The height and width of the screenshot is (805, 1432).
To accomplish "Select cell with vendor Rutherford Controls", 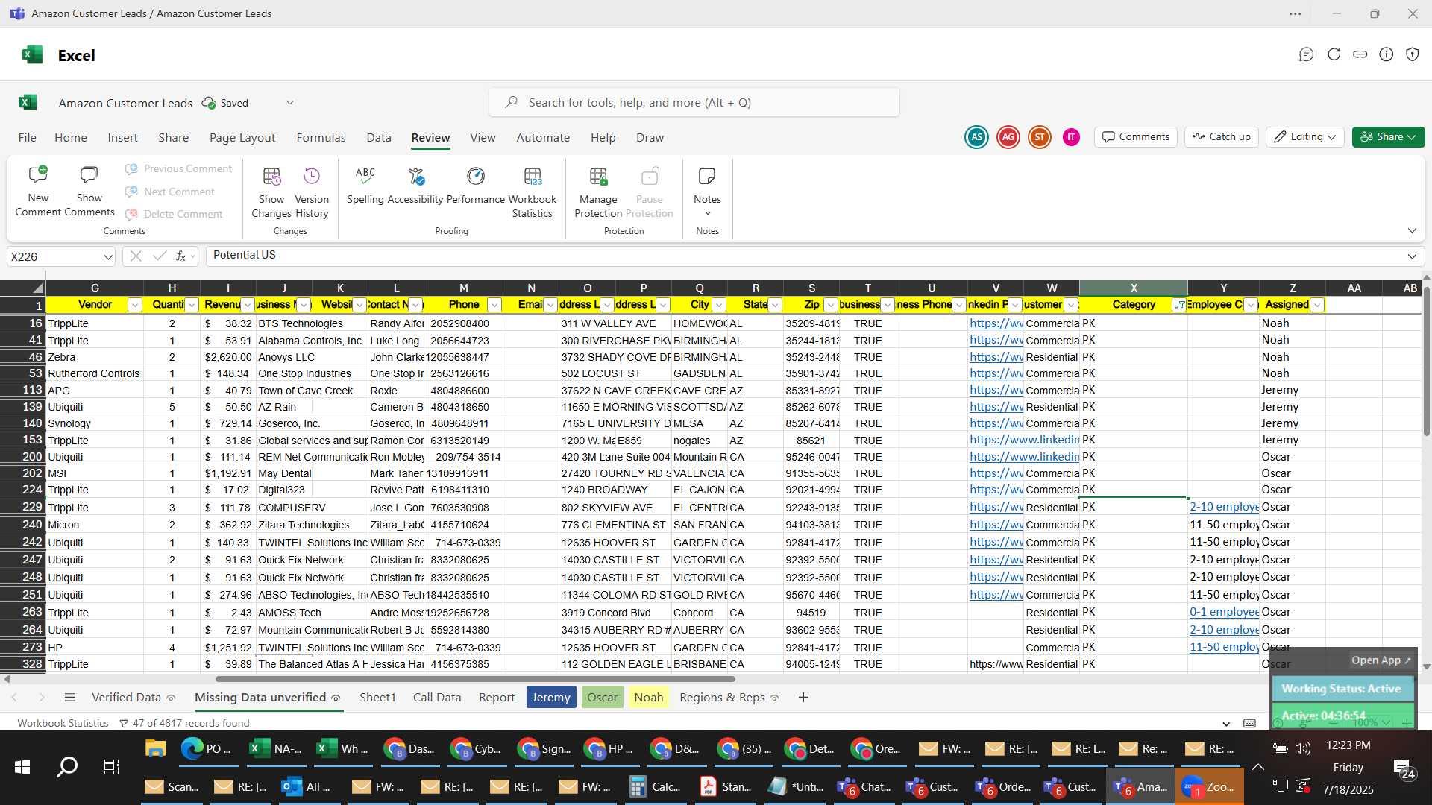I will tap(94, 373).
